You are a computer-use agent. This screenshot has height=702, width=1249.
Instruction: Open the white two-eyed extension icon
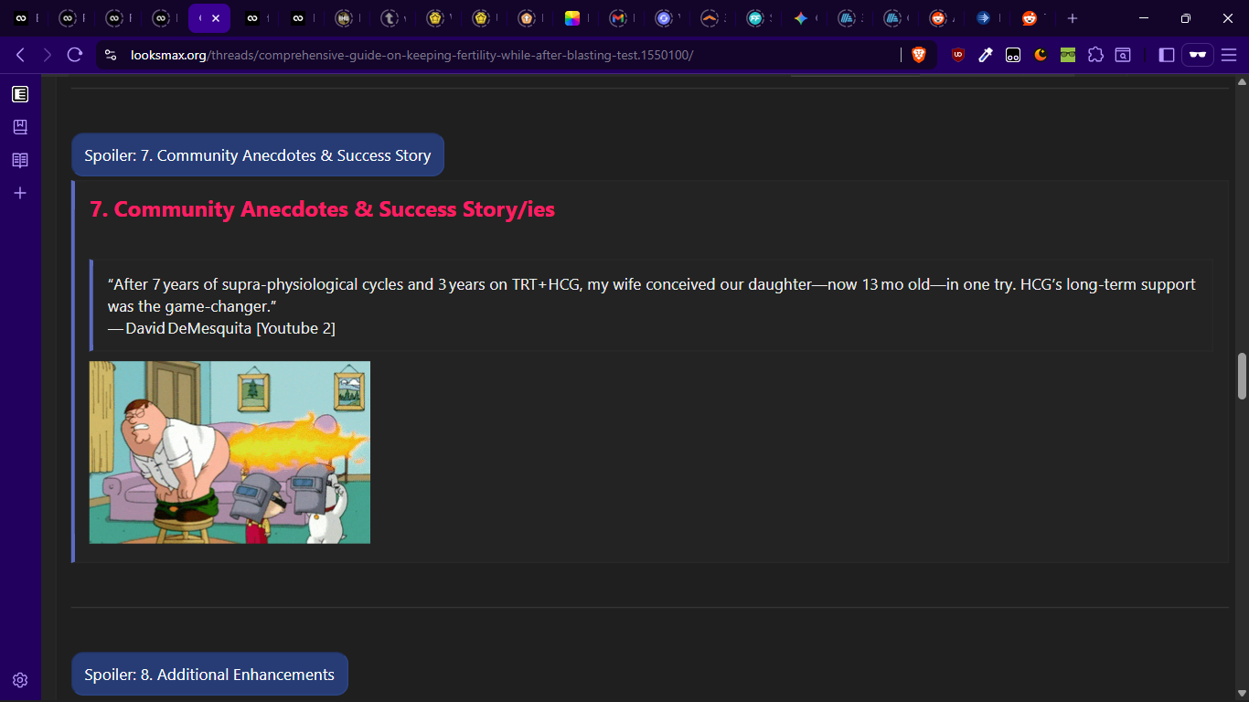click(x=1013, y=55)
